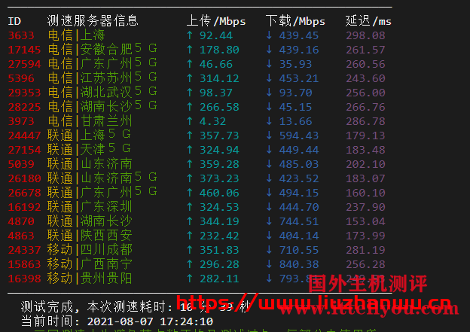Select server ID 4870
The width and height of the screenshot is (470, 332).
[x=21, y=221]
